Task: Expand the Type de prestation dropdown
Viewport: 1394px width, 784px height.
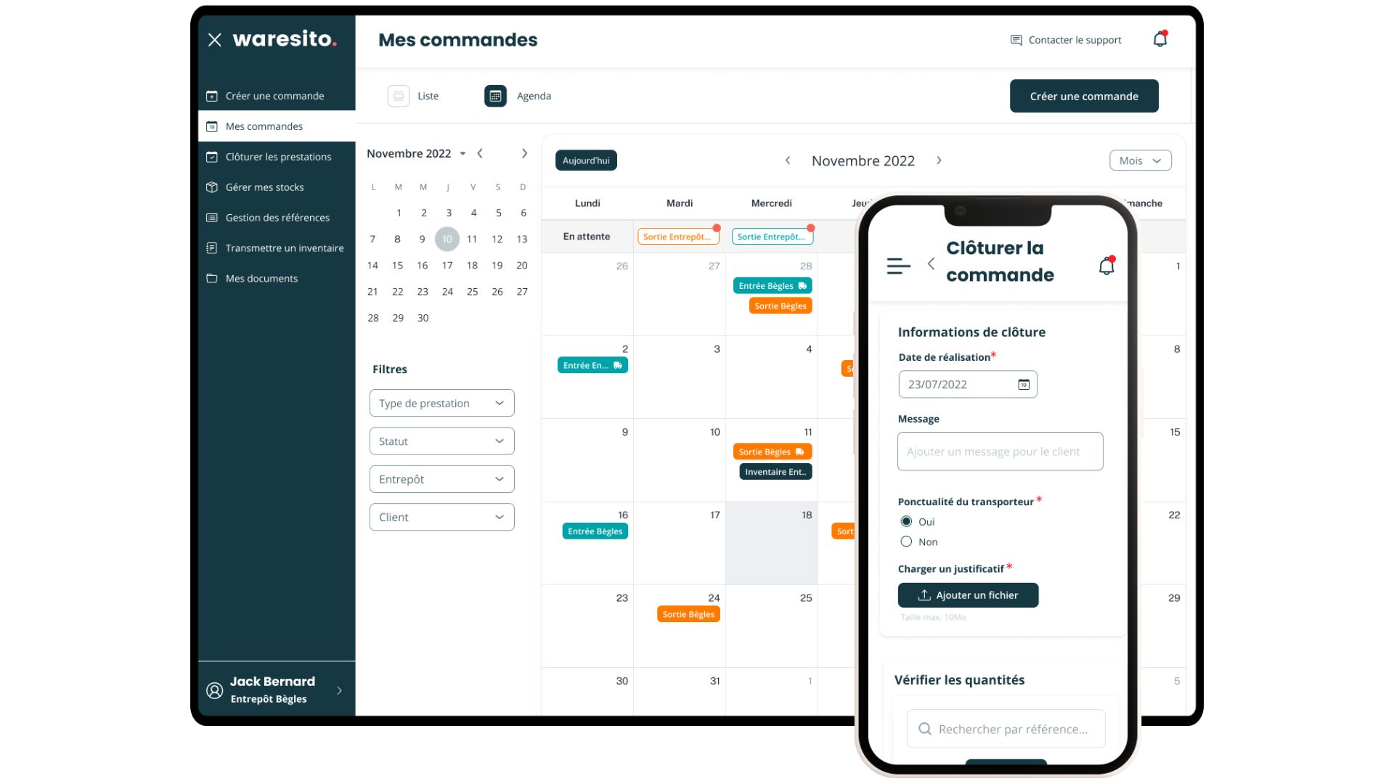Action: [x=441, y=402]
